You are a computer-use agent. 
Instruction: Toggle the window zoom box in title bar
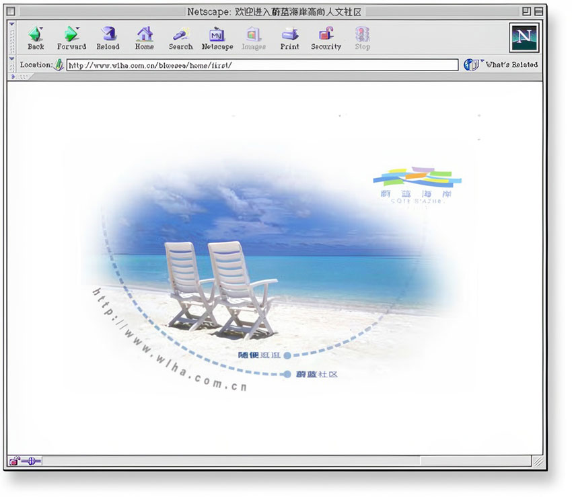(526, 11)
